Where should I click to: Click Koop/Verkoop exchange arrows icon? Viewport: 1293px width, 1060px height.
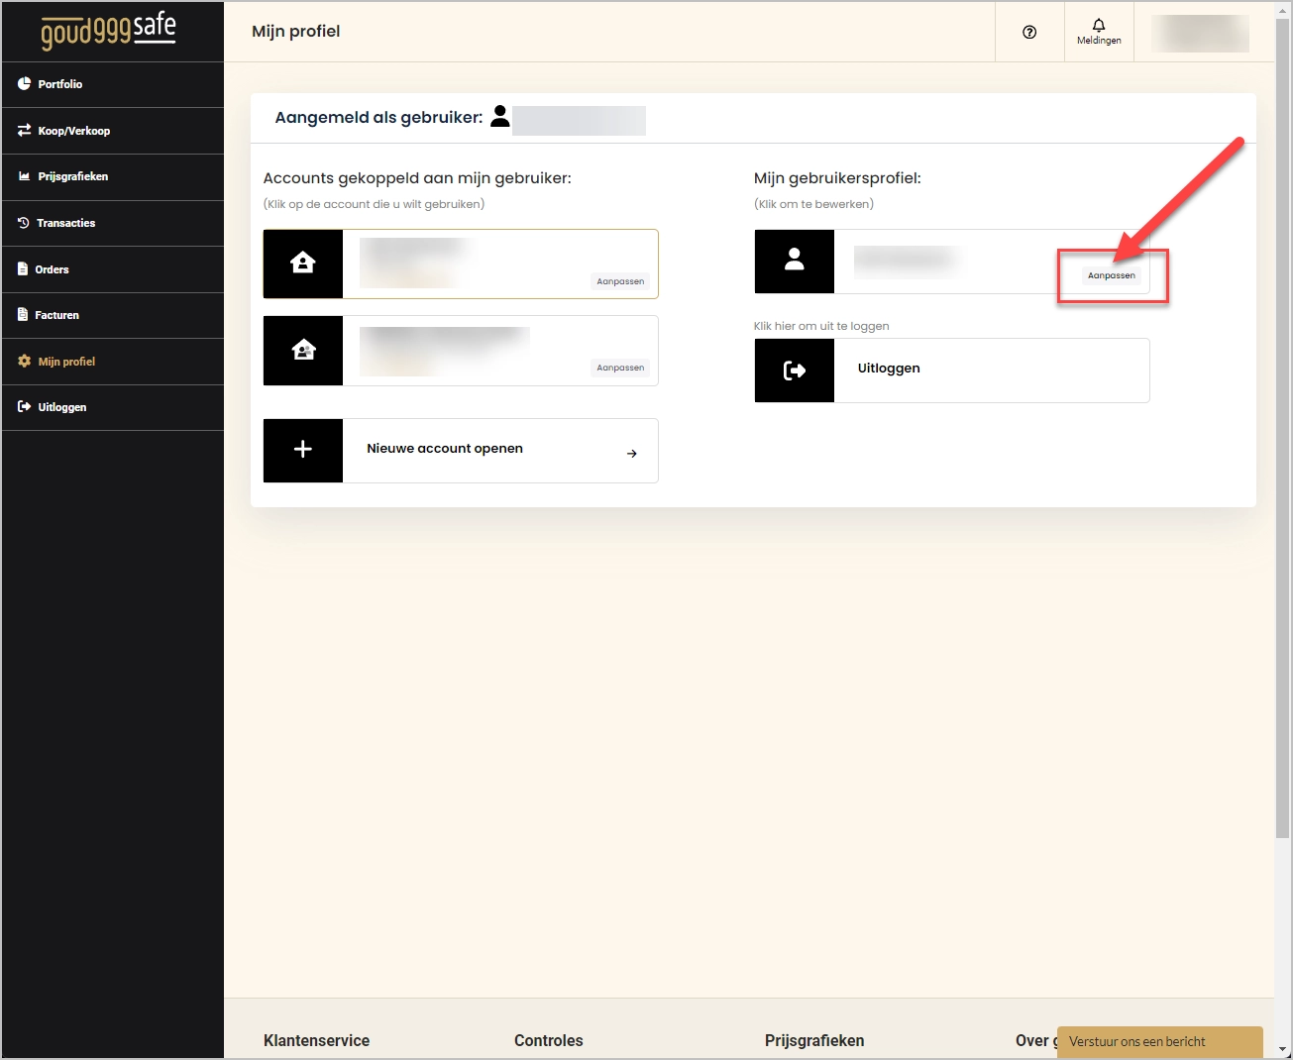click(x=25, y=130)
